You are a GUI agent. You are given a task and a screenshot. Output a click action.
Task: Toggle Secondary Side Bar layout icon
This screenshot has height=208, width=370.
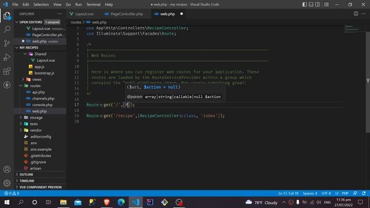[317, 5]
